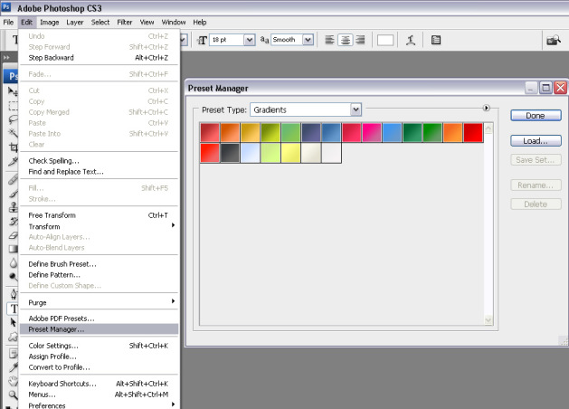Select the Crop tool
The width and height of the screenshot is (569, 409).
pos(13,147)
